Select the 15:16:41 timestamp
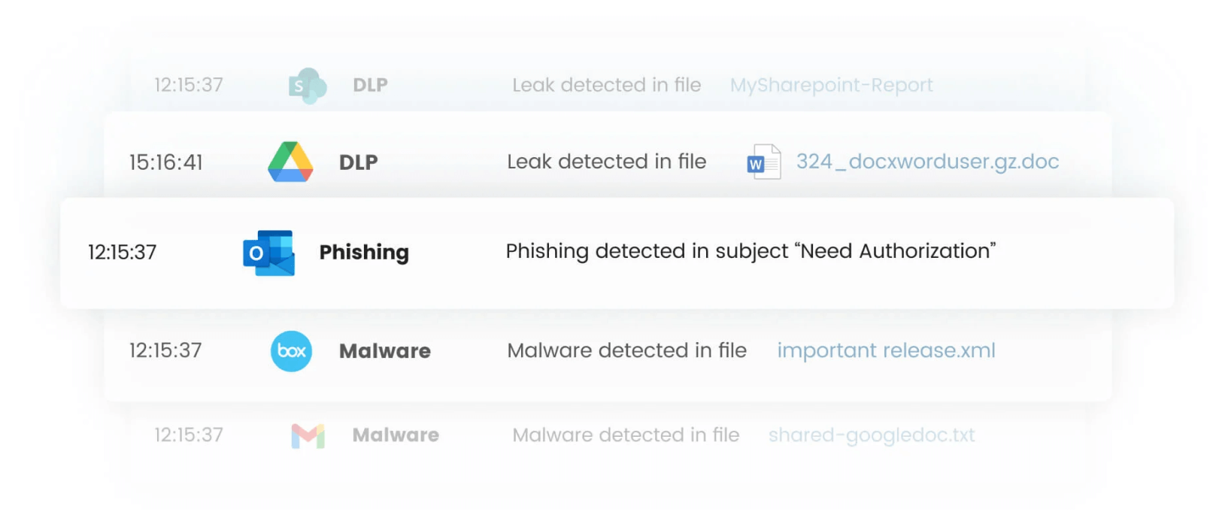 pyautogui.click(x=166, y=162)
